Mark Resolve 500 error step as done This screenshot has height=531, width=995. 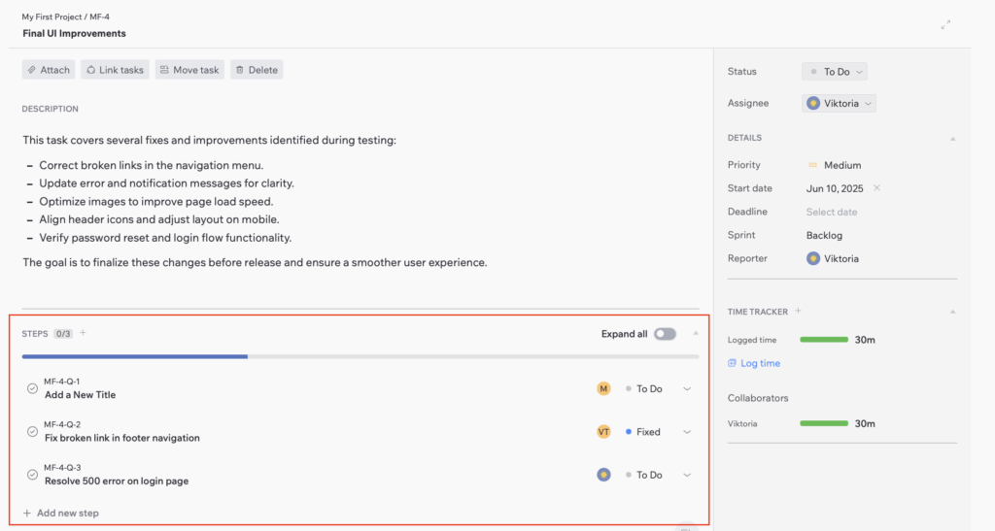pyautogui.click(x=32, y=475)
